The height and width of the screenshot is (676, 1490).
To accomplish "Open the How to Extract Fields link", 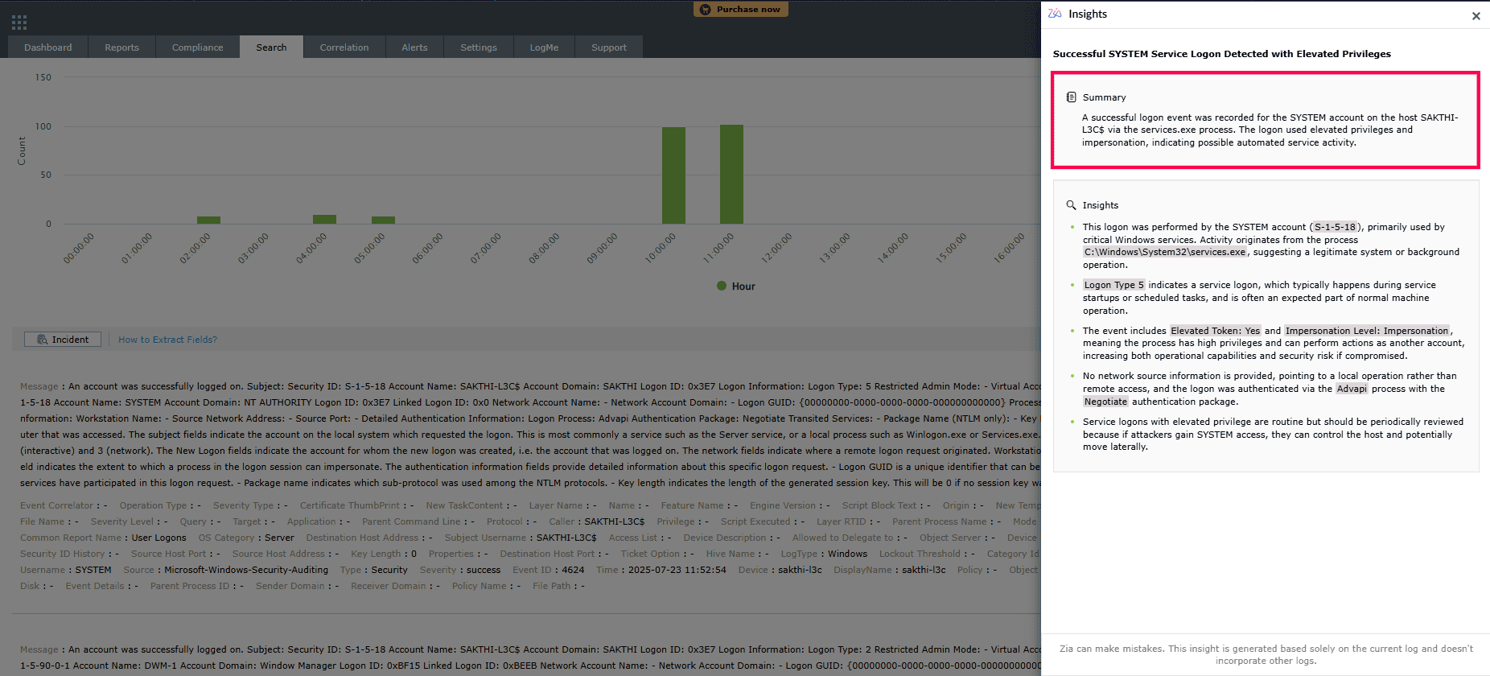I will coord(167,340).
